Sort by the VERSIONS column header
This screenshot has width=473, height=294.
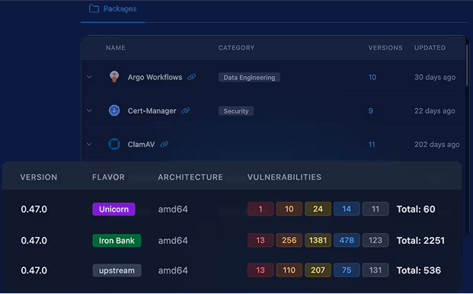(385, 48)
